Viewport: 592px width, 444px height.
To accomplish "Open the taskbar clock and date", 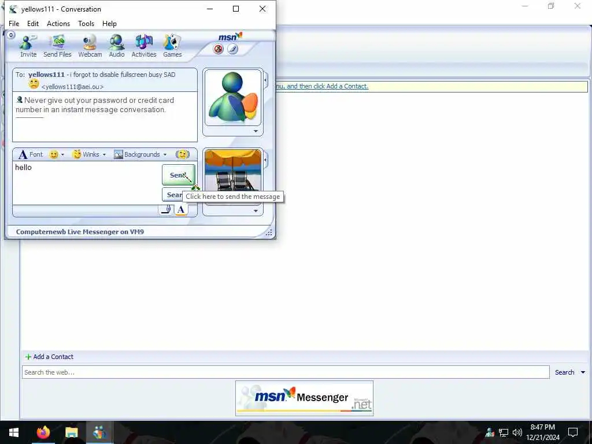I will point(543,432).
